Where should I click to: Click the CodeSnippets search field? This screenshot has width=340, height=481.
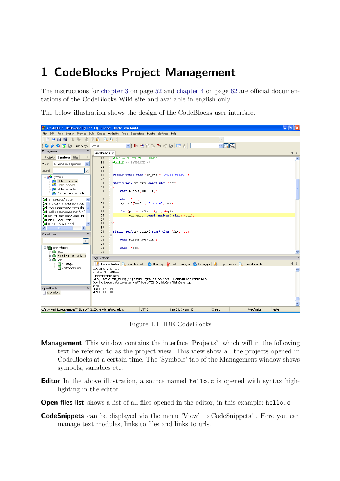(x=63, y=241)
